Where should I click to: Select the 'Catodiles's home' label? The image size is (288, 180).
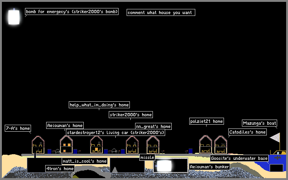click(x=248, y=132)
